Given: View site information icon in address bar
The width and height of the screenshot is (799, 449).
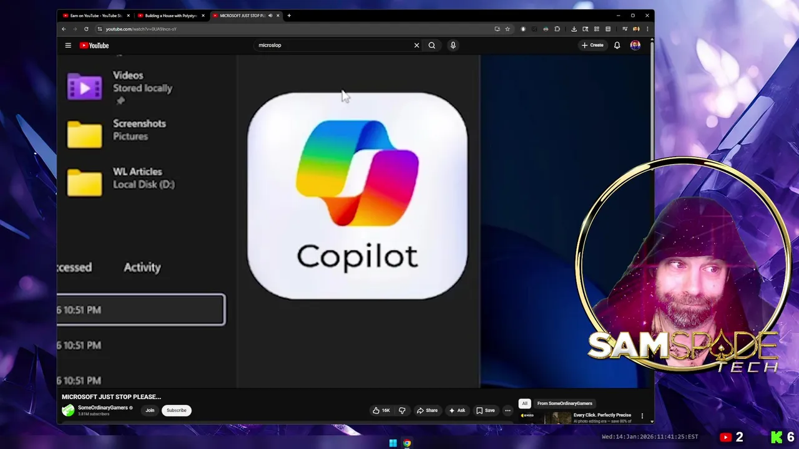Looking at the screenshot, I should 99,29.
